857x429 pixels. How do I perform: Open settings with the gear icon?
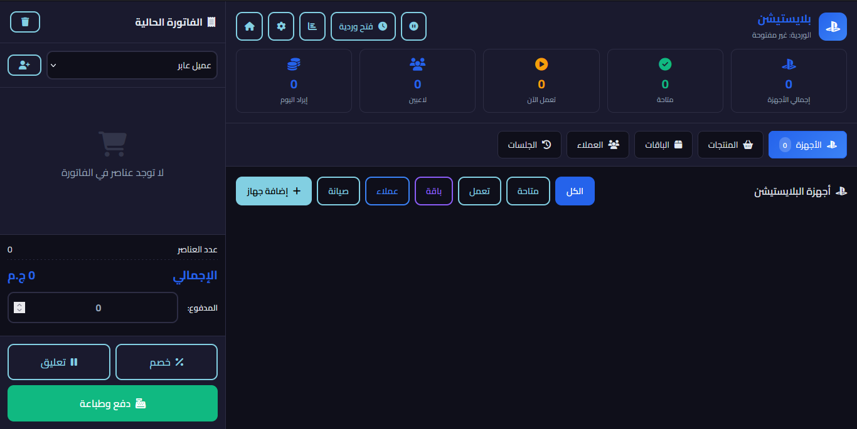point(281,26)
